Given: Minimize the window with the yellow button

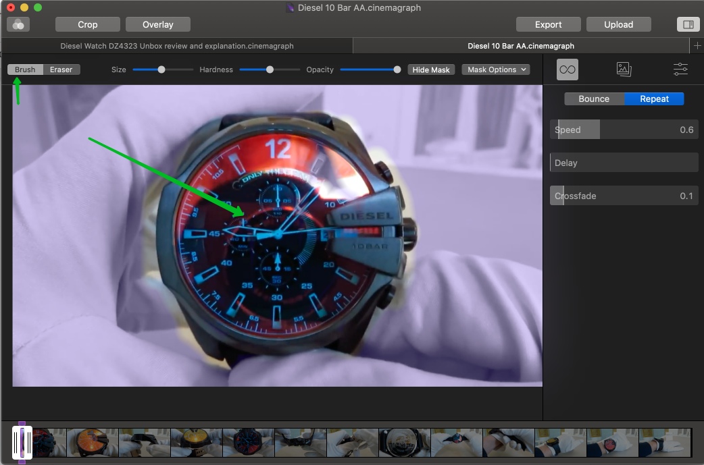Looking at the screenshot, I should click(x=24, y=7).
